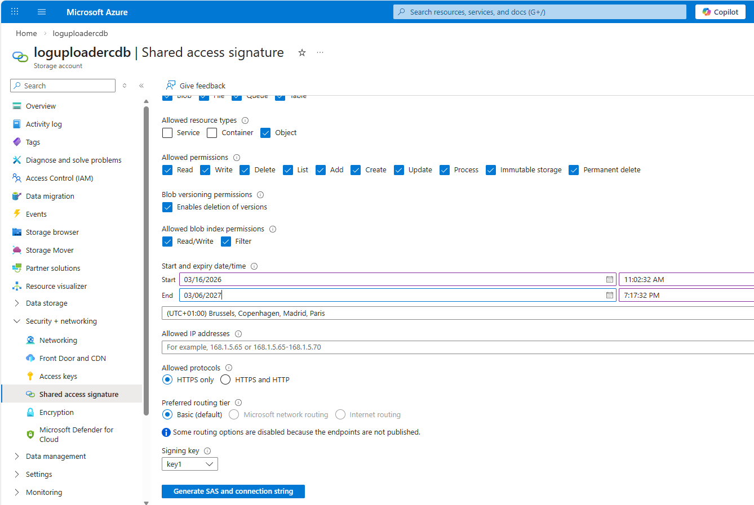Collapse the sidebar using double-chevron icon

141,86
